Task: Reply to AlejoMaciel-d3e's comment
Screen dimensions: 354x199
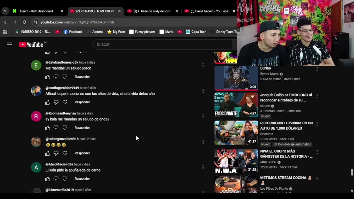Action: pos(82,179)
